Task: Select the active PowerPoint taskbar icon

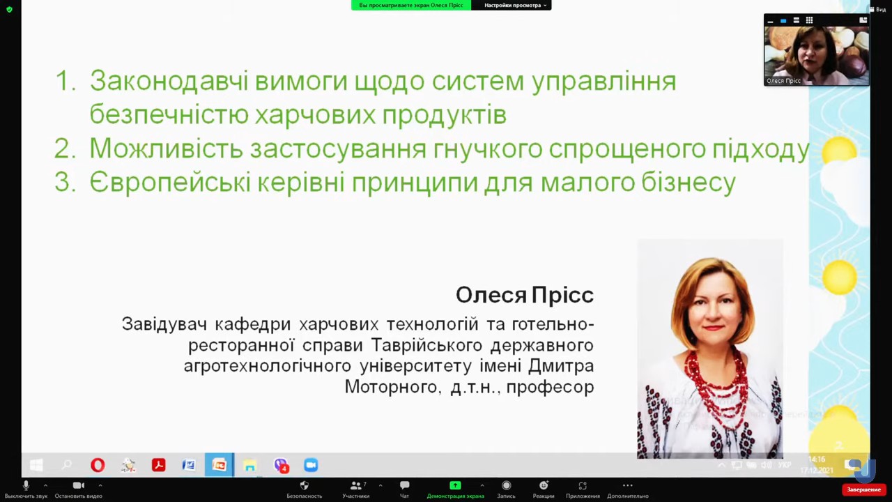Action: coord(220,465)
